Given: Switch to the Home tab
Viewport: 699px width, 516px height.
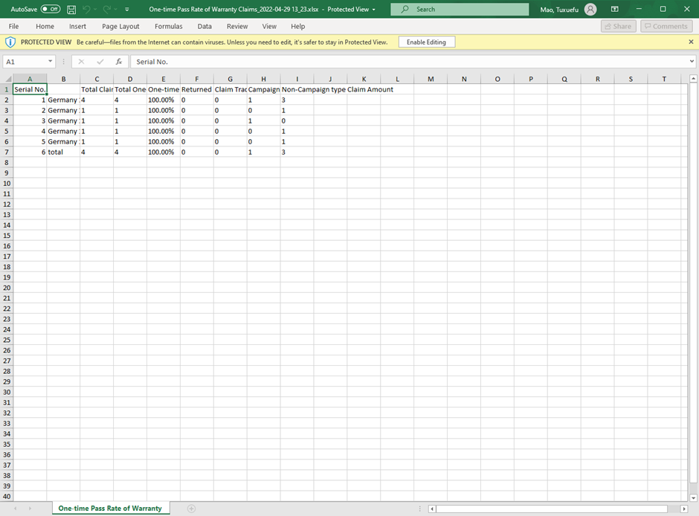Looking at the screenshot, I should 45,26.
